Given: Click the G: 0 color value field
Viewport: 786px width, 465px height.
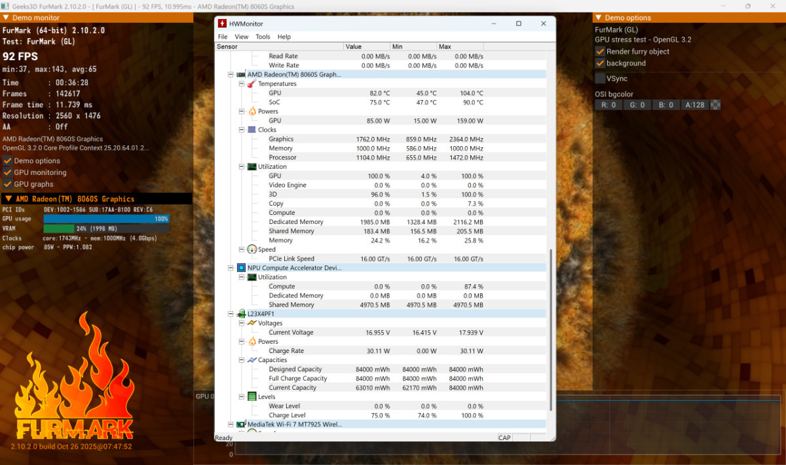Looking at the screenshot, I should coord(637,105).
